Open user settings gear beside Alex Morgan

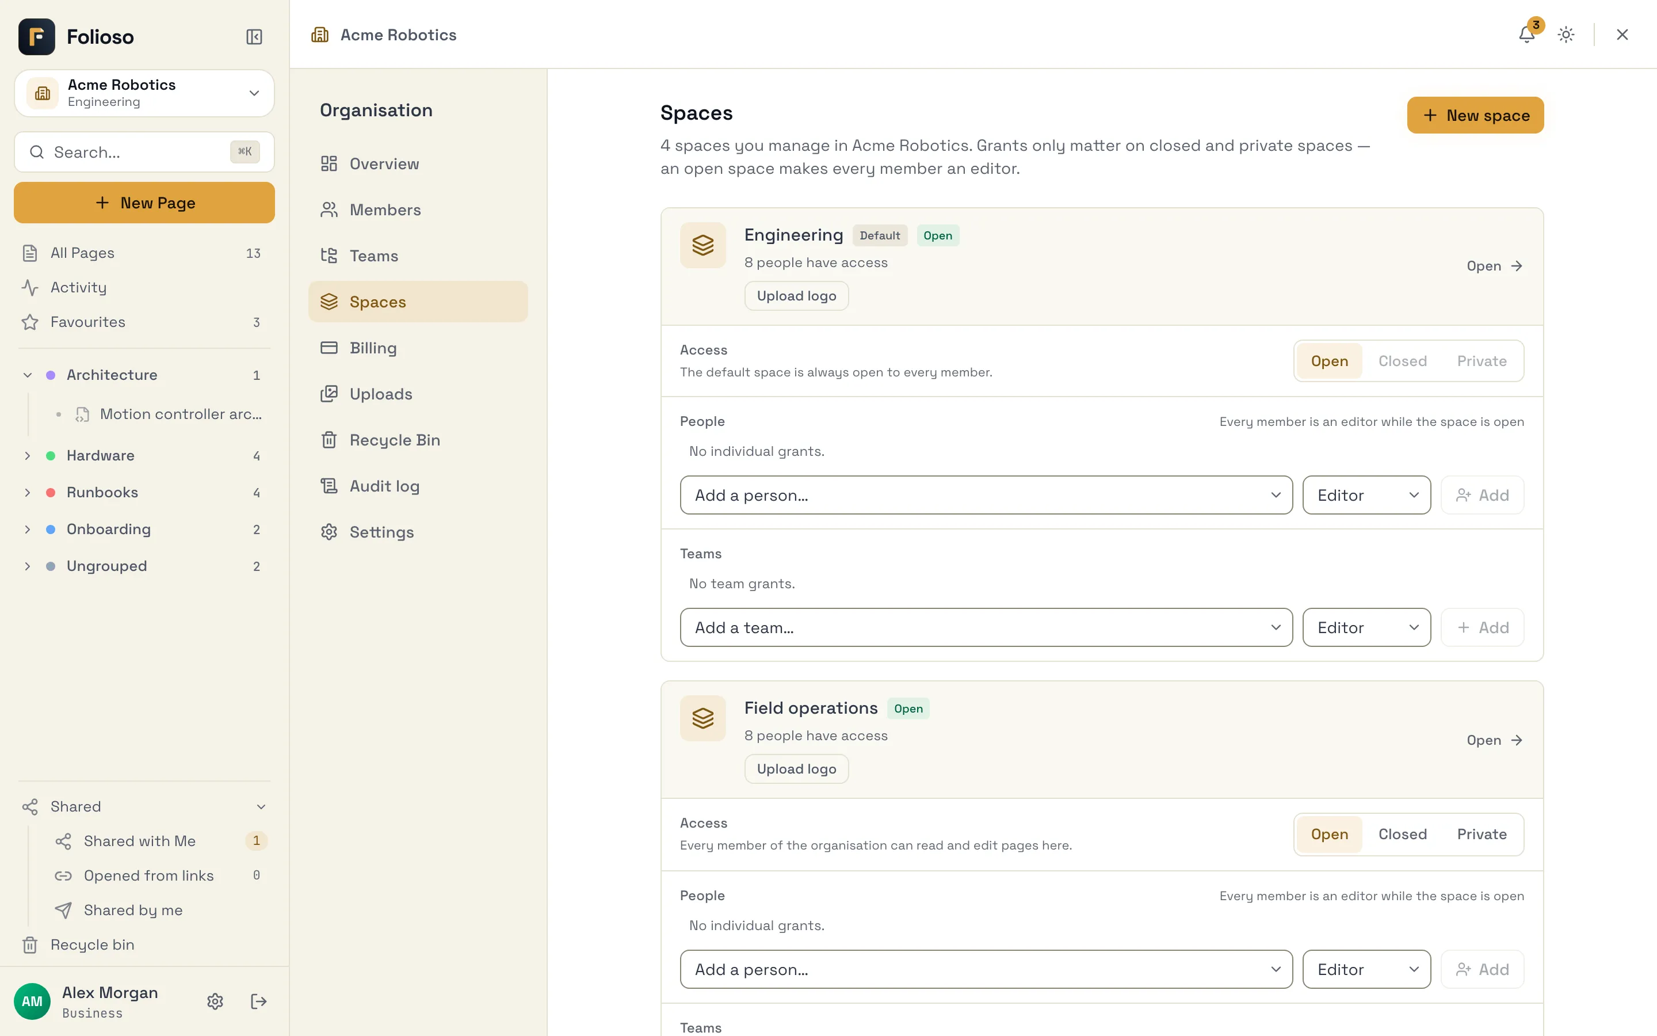[x=215, y=1001]
